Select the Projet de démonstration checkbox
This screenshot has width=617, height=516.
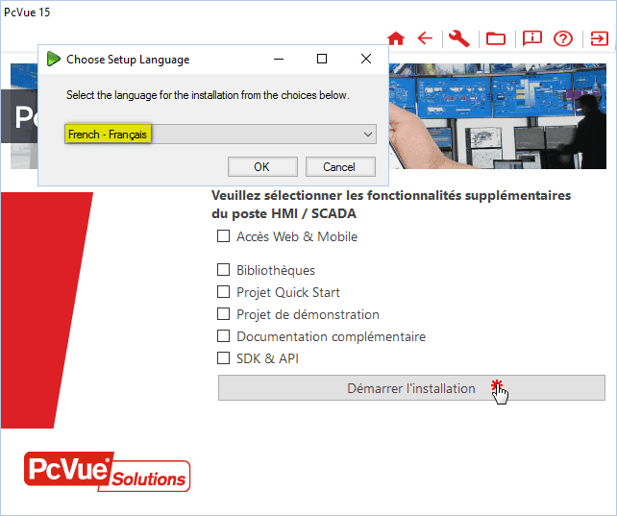coord(223,314)
